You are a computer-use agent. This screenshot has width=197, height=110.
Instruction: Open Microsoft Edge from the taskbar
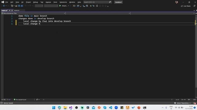click(x=59, y=108)
